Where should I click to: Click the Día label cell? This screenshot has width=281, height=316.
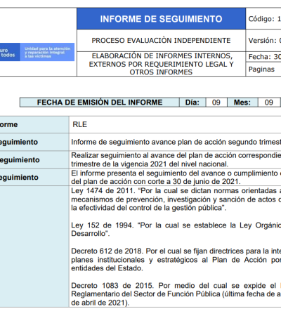tap(192, 103)
